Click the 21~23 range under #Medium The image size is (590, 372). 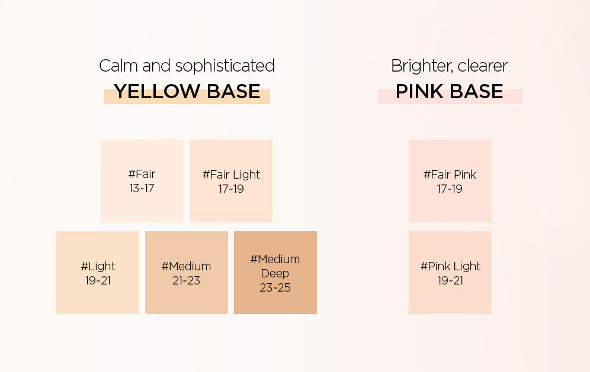pyautogui.click(x=186, y=281)
